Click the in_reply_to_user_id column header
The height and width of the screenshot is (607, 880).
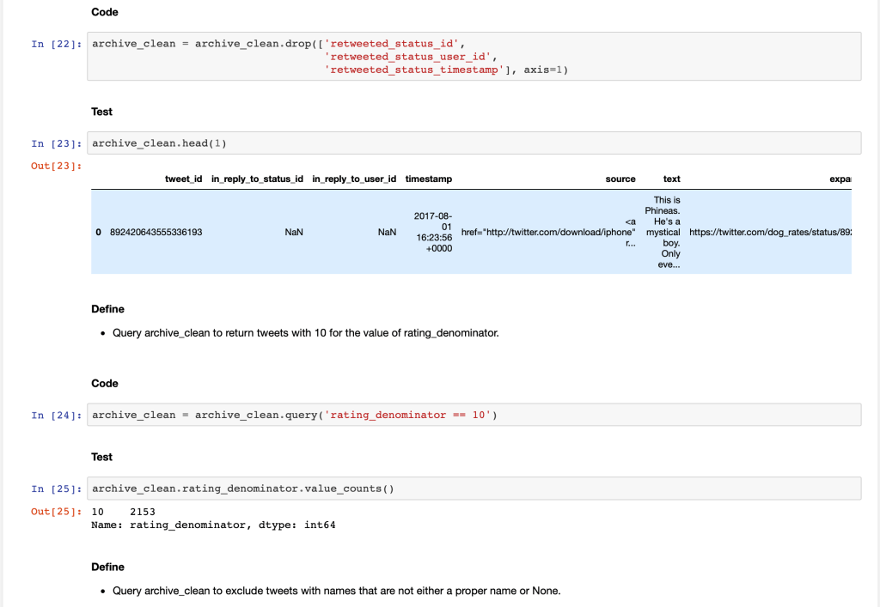(354, 179)
